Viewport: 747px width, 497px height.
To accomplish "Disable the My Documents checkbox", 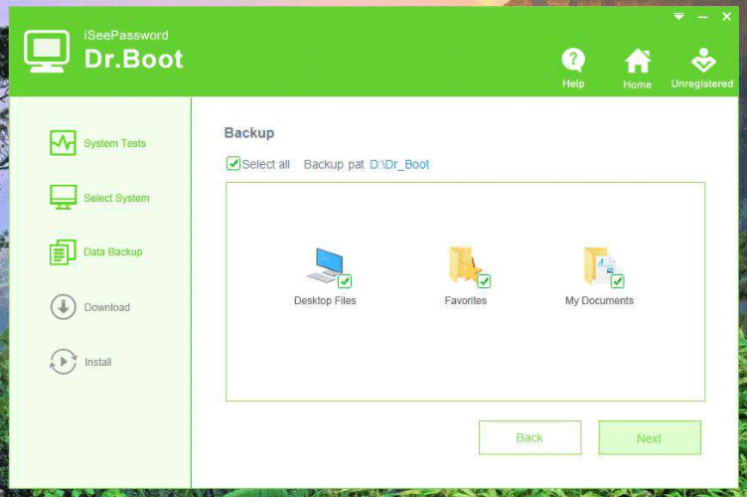I will tap(617, 281).
